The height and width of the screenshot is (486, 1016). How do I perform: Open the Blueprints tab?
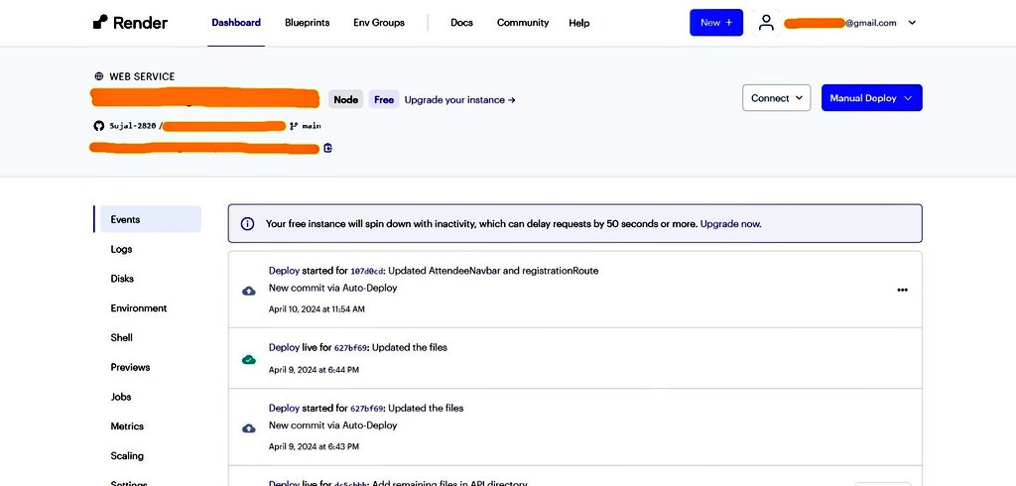point(308,23)
